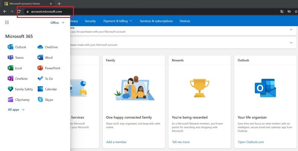
Task: Go to Office link with arrow
Action: tap(57, 23)
